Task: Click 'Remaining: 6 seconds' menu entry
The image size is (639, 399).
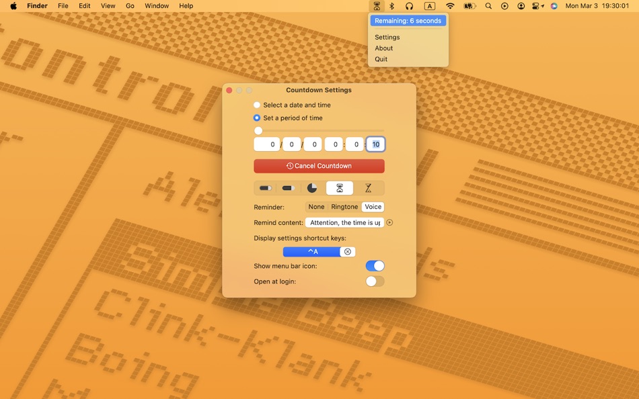Action: pos(408,21)
